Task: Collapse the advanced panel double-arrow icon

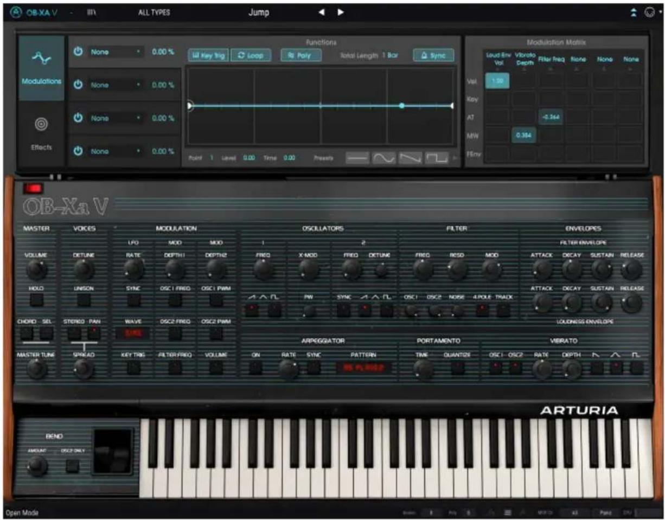Action: 634,12
